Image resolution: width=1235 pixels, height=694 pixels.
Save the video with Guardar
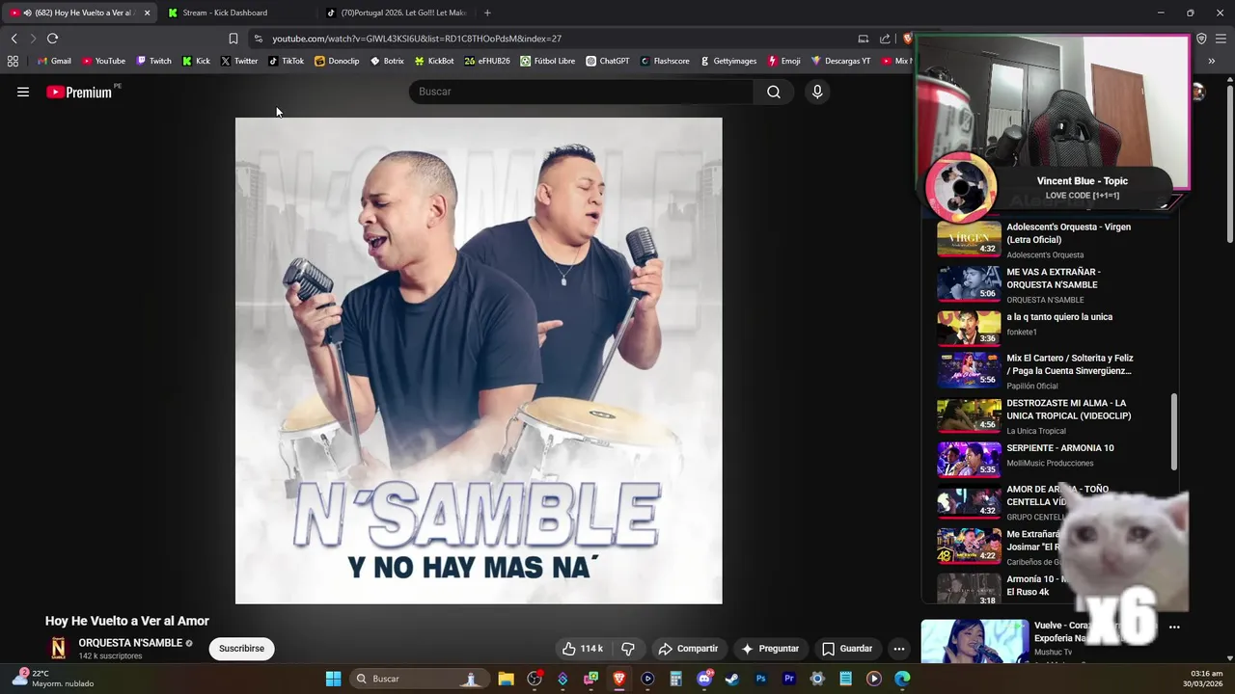847,649
